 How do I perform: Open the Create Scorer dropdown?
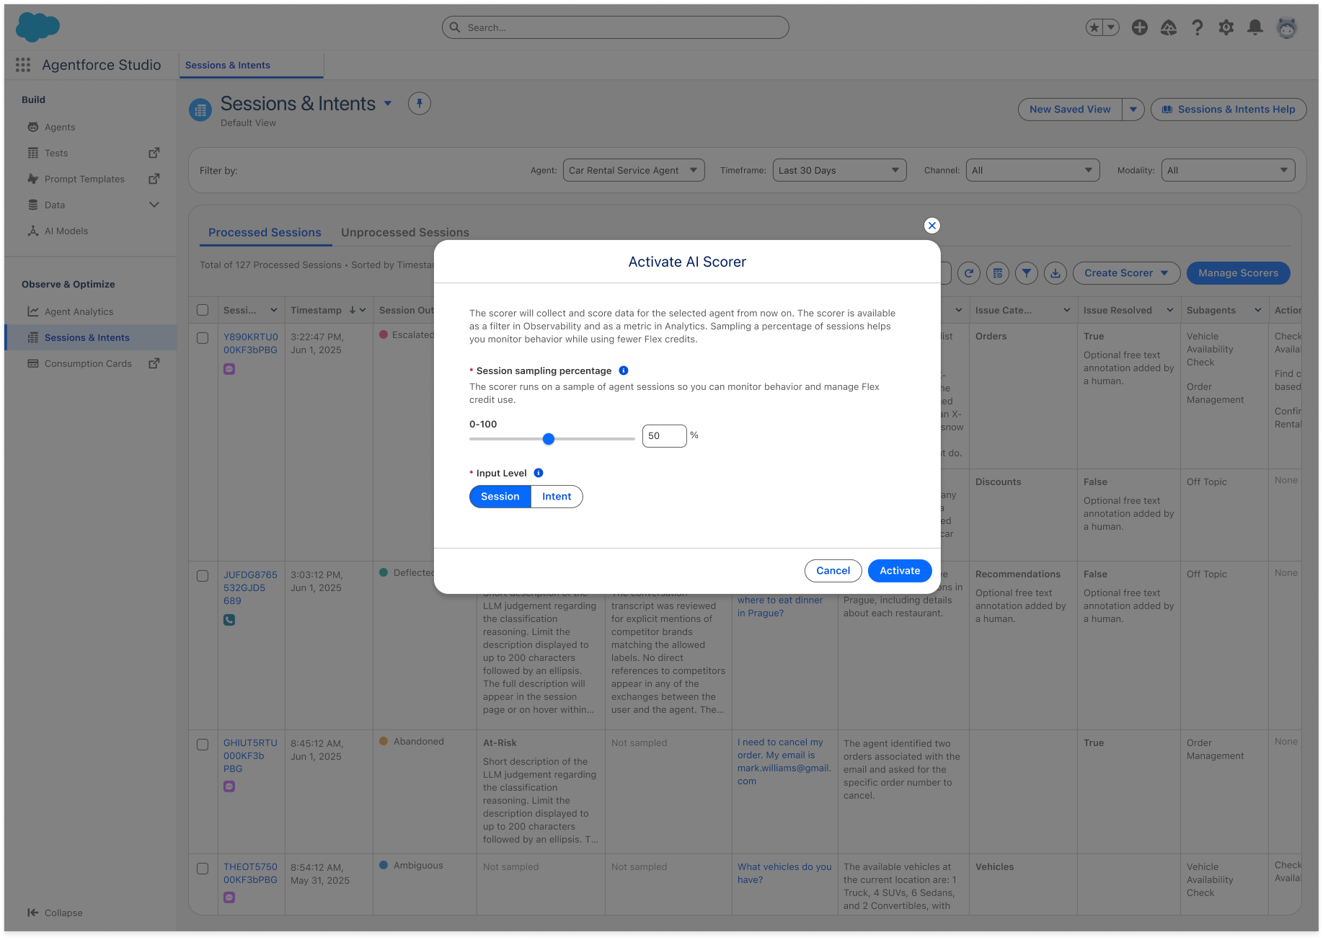pyautogui.click(x=1126, y=273)
